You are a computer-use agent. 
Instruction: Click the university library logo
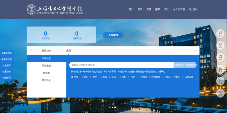click(x=55, y=9)
